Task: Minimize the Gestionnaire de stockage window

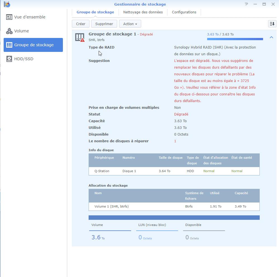Action: (x=255, y=4)
